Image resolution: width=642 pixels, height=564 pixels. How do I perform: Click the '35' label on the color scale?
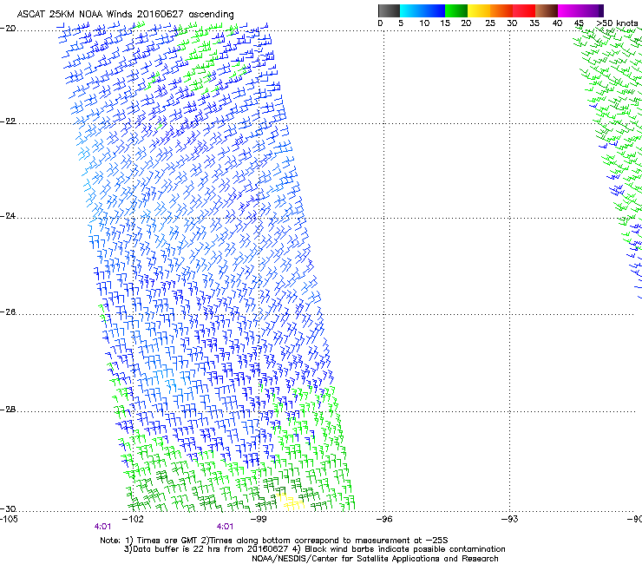(x=534, y=23)
